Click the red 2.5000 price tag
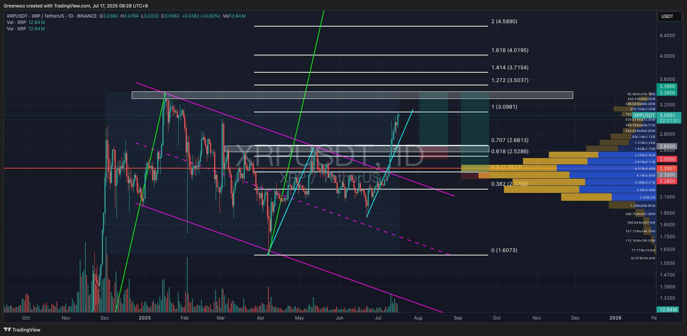This screenshot has height=336, width=687. (667, 159)
